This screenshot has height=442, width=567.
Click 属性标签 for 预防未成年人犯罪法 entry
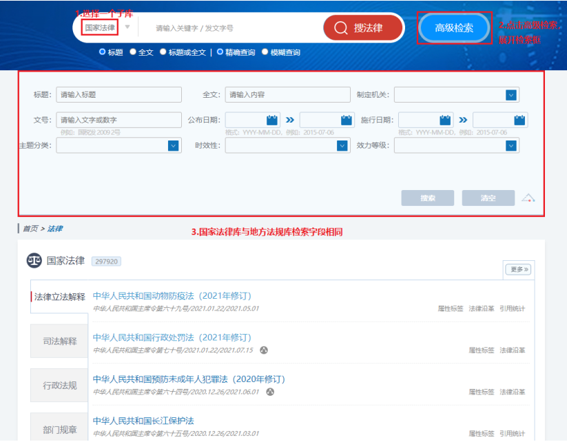pos(482,392)
